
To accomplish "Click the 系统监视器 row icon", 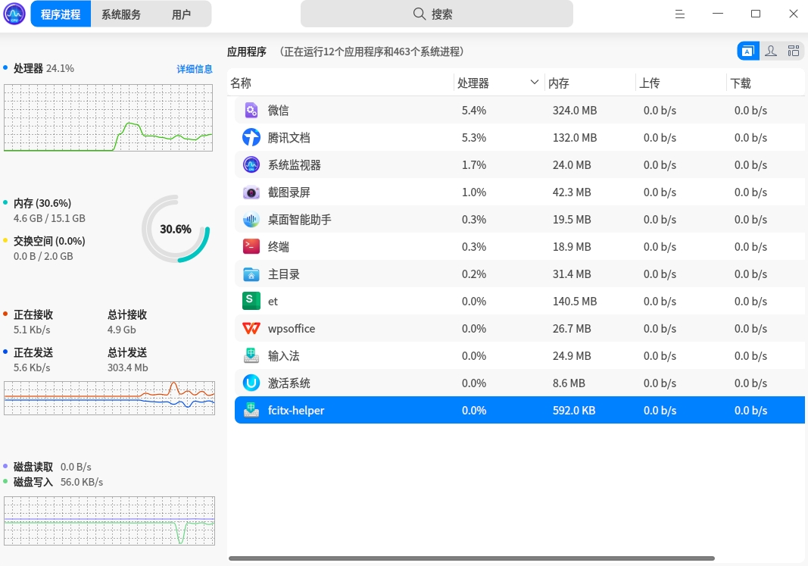I will coord(251,165).
